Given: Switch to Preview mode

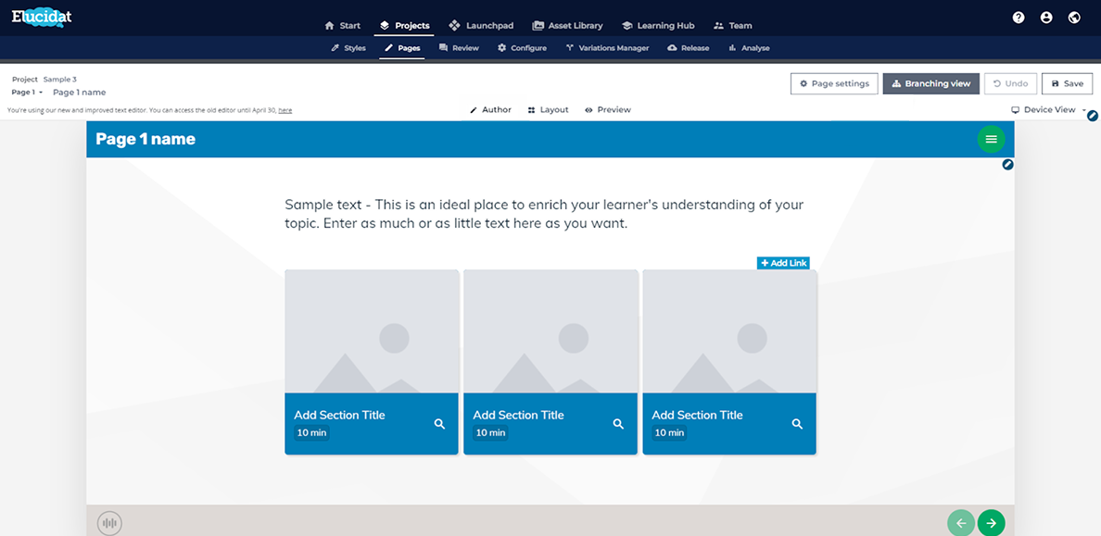Looking at the screenshot, I should tap(607, 110).
